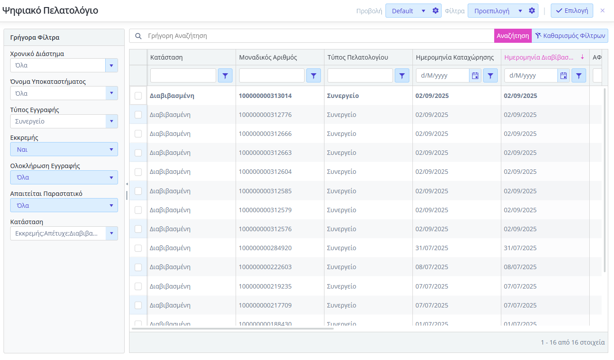Click the Κατάσταση column header
The width and height of the screenshot is (614, 360).
pyautogui.click(x=167, y=57)
